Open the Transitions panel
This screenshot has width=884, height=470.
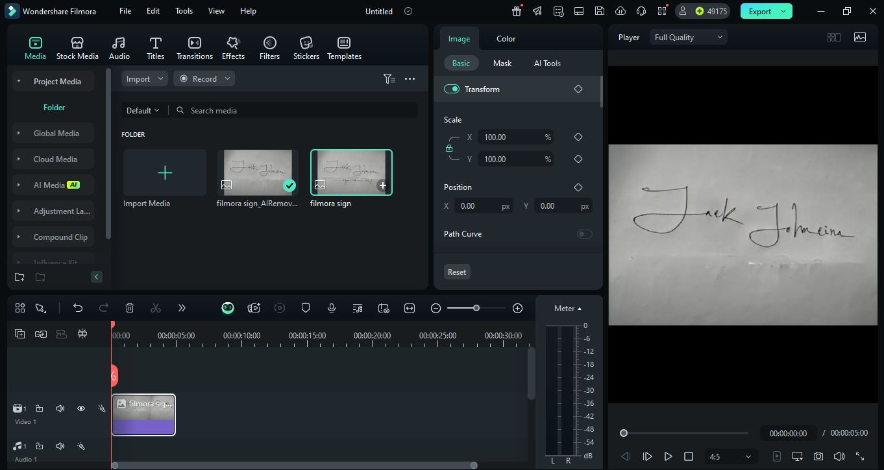point(194,48)
